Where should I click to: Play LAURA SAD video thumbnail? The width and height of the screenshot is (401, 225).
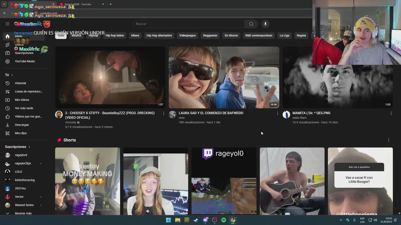pos(224,77)
